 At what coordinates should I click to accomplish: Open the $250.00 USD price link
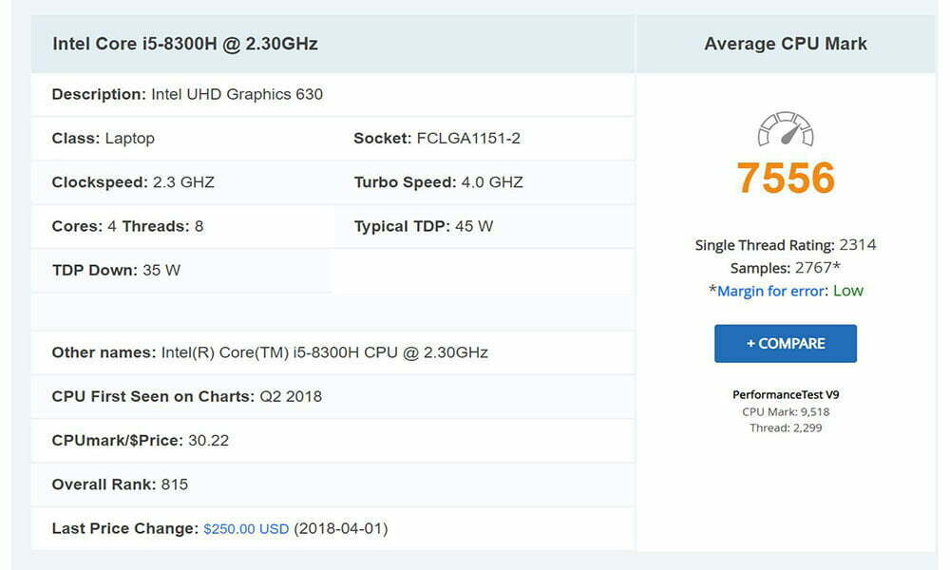point(246,529)
